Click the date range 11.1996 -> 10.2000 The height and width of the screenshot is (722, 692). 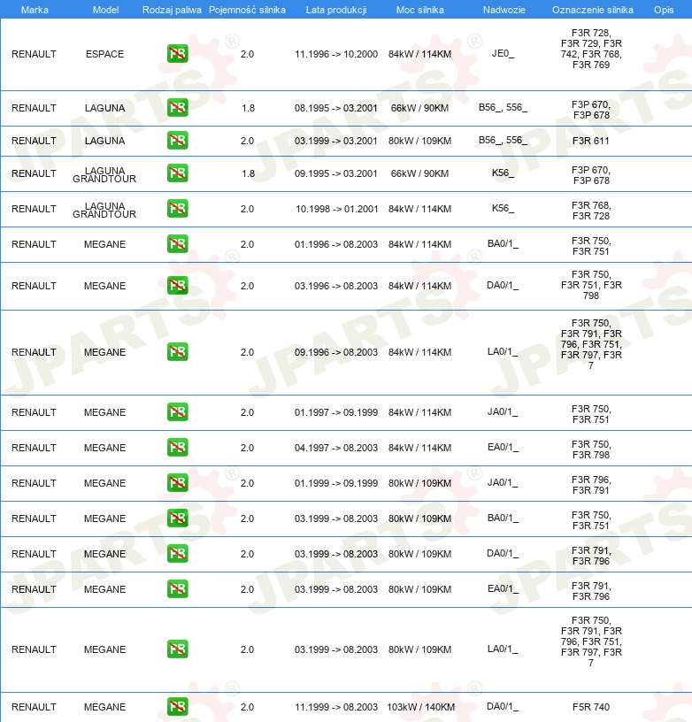pos(336,54)
